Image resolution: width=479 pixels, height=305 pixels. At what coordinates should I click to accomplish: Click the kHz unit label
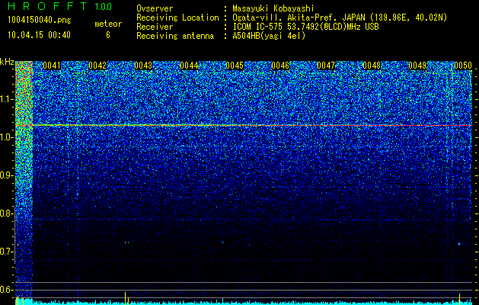(x=7, y=62)
